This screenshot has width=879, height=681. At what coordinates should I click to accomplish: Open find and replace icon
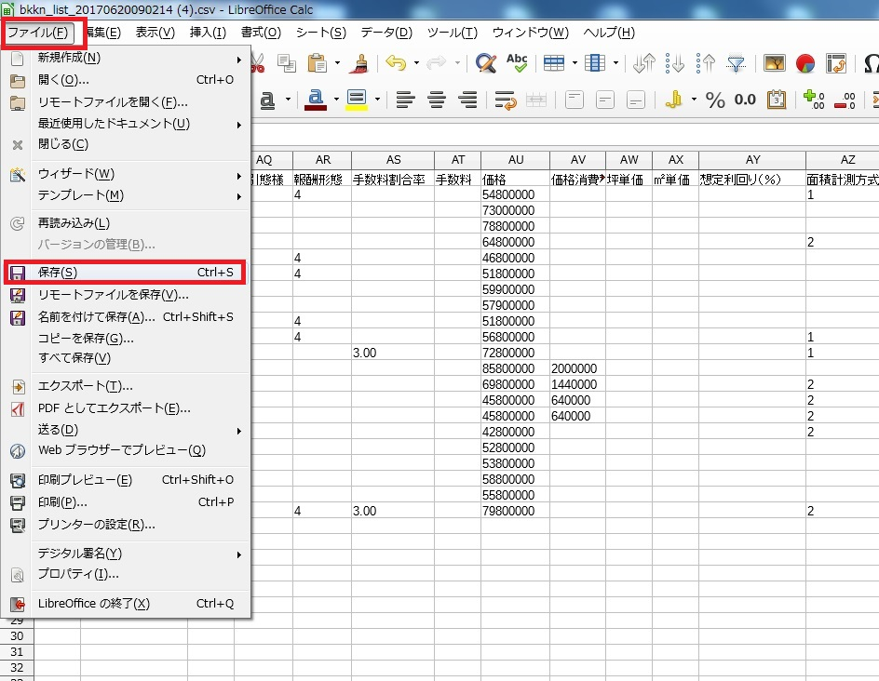[485, 63]
